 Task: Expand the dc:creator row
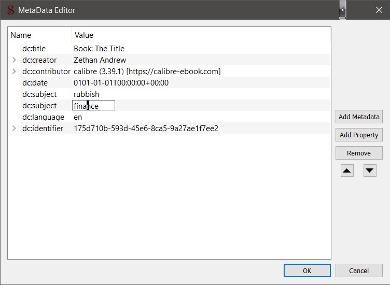(14, 60)
